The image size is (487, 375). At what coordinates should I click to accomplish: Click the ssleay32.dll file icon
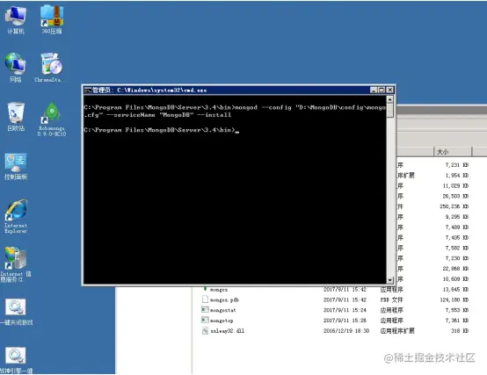point(205,330)
